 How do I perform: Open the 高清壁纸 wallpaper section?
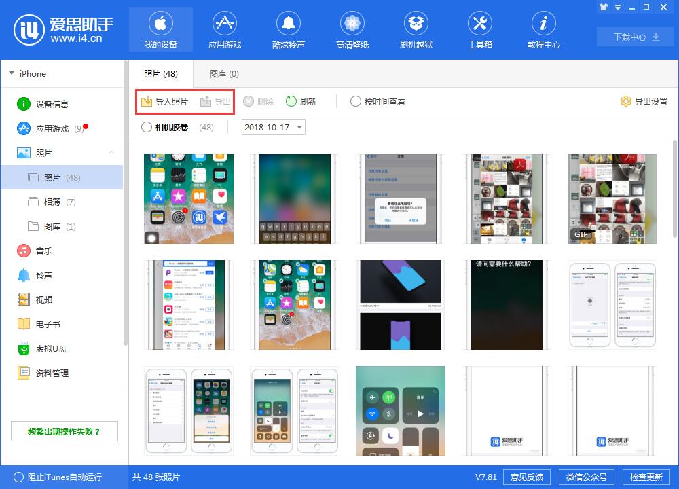click(352, 29)
